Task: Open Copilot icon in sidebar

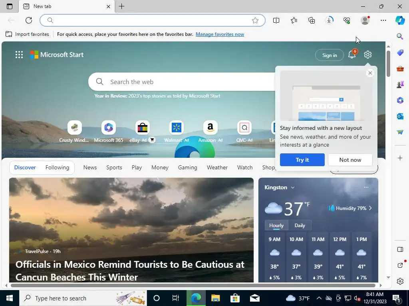Action: (400, 20)
